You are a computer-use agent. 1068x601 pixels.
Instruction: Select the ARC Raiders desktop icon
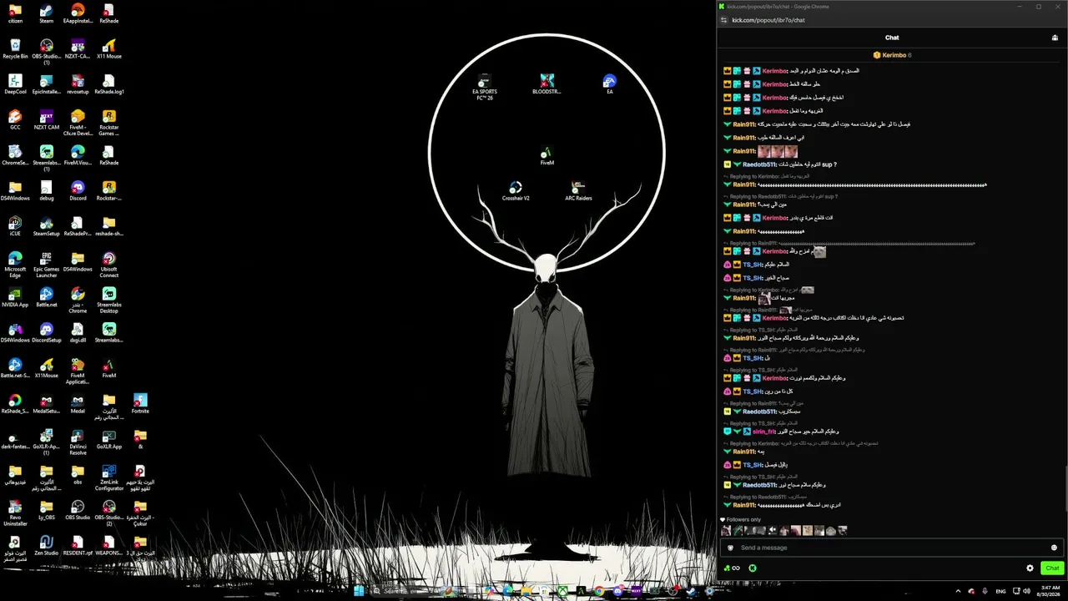[x=578, y=190]
